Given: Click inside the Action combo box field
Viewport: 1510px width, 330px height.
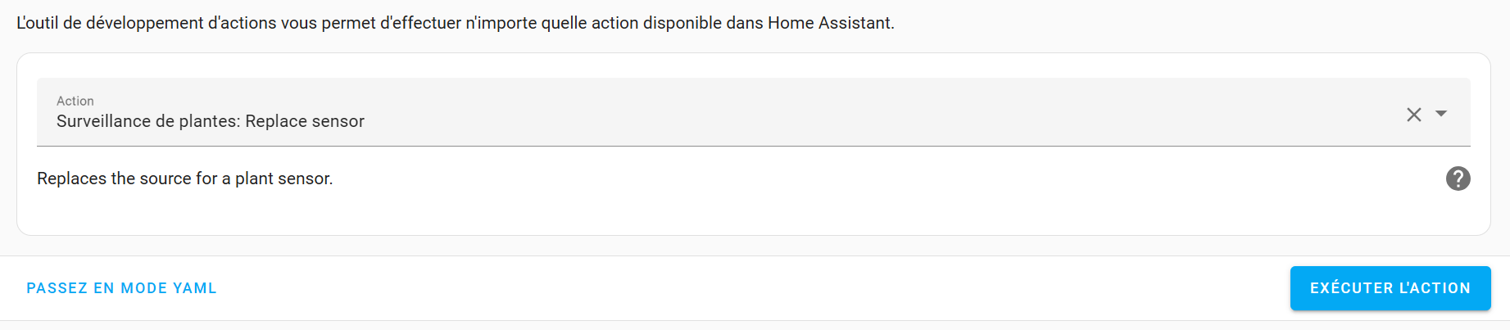Looking at the screenshot, I should 754,112.
